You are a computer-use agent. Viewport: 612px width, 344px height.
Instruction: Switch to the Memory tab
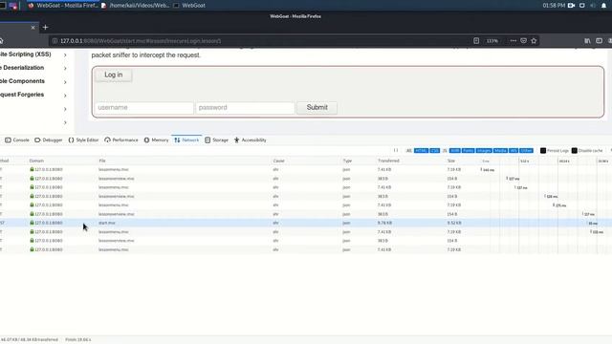(x=156, y=140)
